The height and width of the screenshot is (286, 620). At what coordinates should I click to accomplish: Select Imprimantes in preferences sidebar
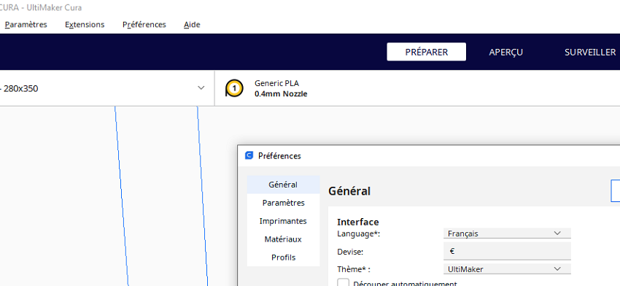tap(283, 221)
